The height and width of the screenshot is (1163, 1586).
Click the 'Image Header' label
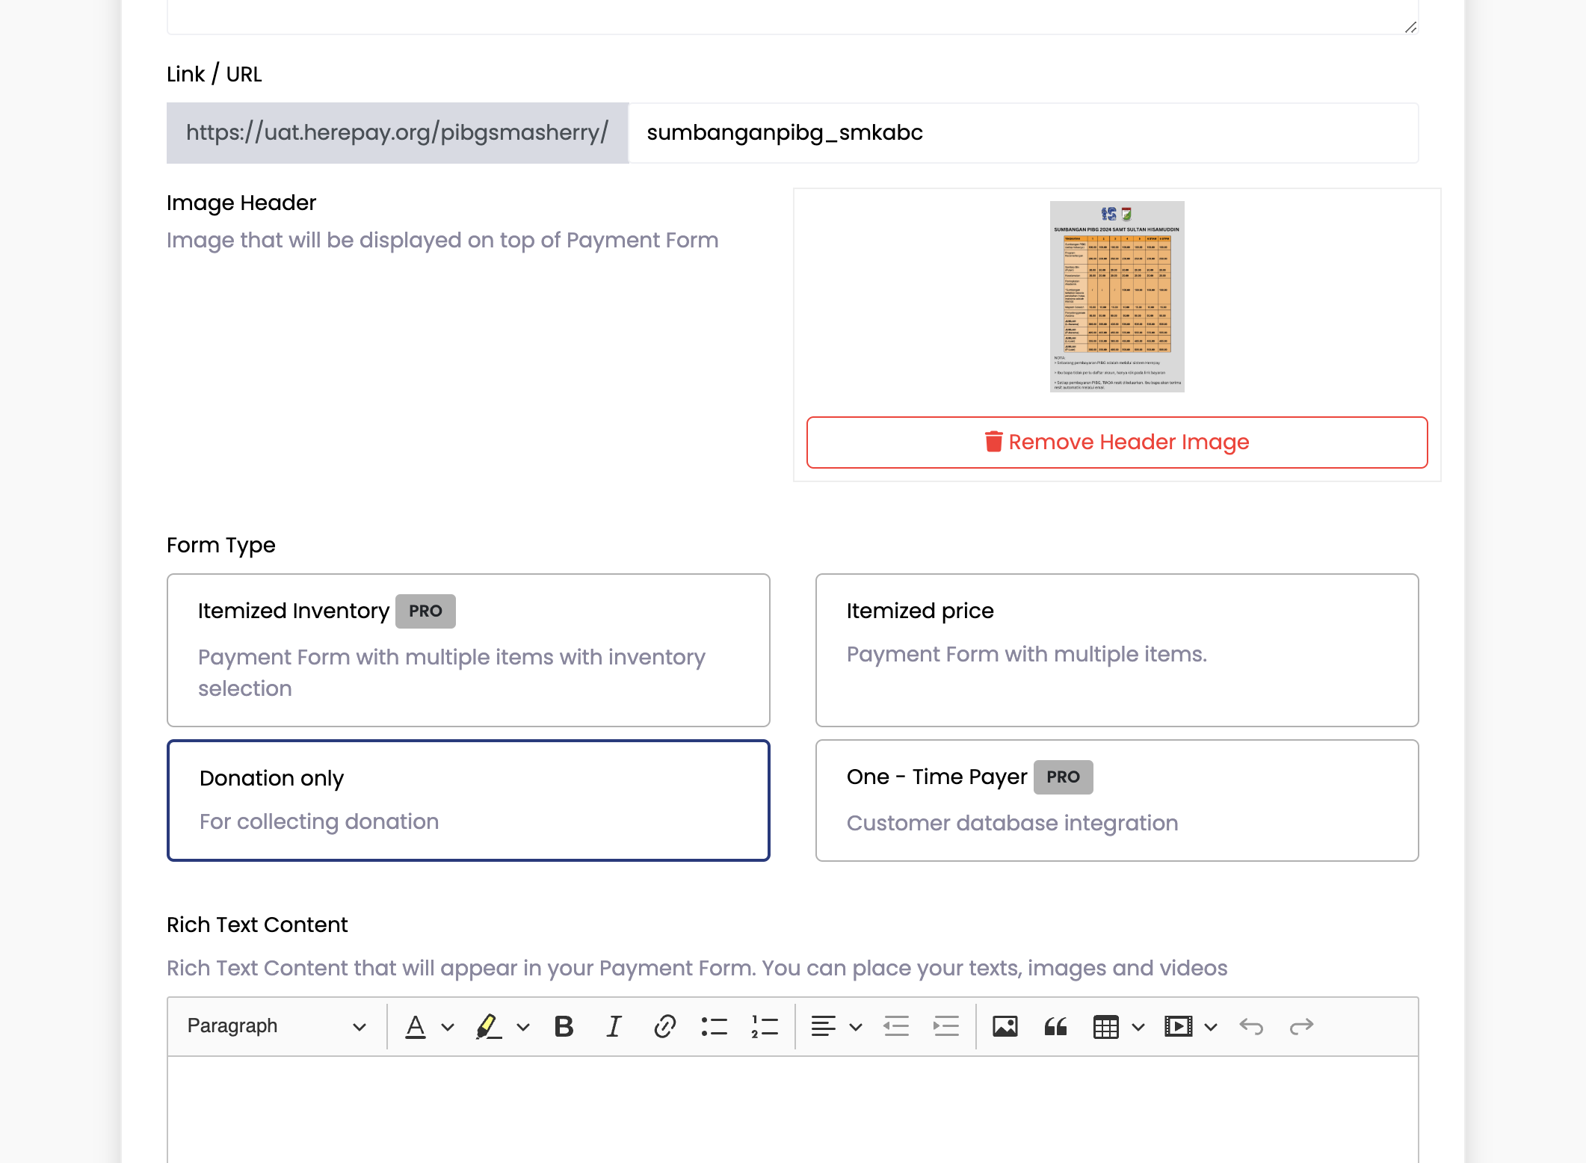coord(241,203)
